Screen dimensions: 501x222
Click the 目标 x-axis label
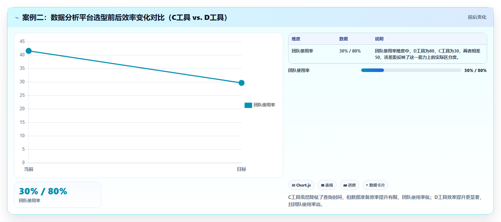[241, 169]
